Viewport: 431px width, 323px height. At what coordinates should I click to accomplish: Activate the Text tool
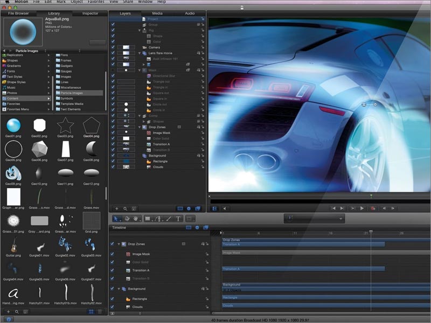178,218
